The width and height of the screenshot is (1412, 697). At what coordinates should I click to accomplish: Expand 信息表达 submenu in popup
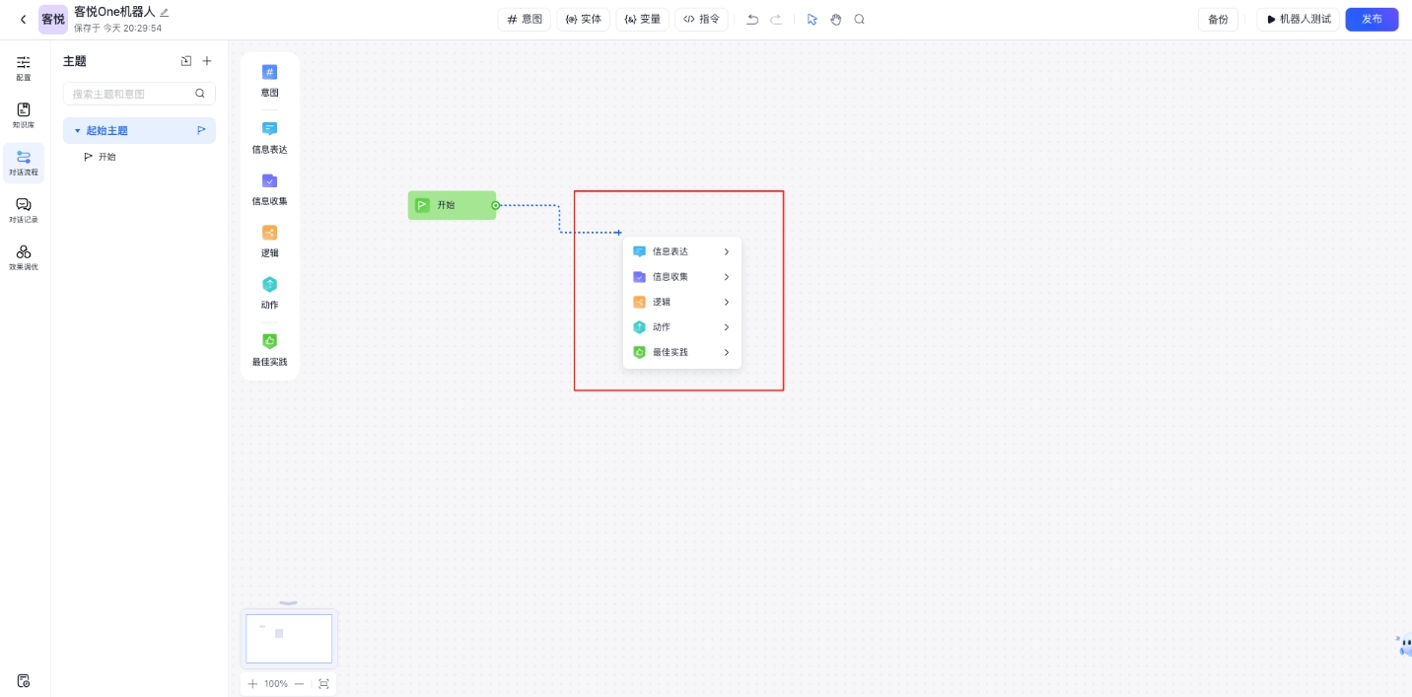[727, 252]
